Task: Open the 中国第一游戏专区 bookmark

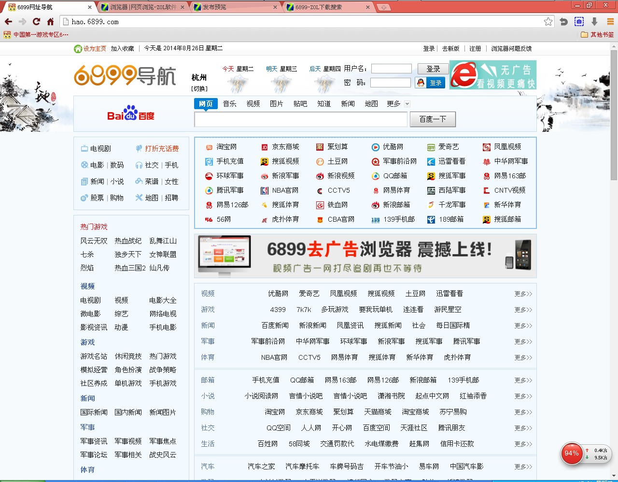Action: pos(37,35)
